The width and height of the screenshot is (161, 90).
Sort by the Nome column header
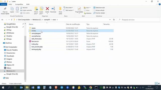[31, 24]
